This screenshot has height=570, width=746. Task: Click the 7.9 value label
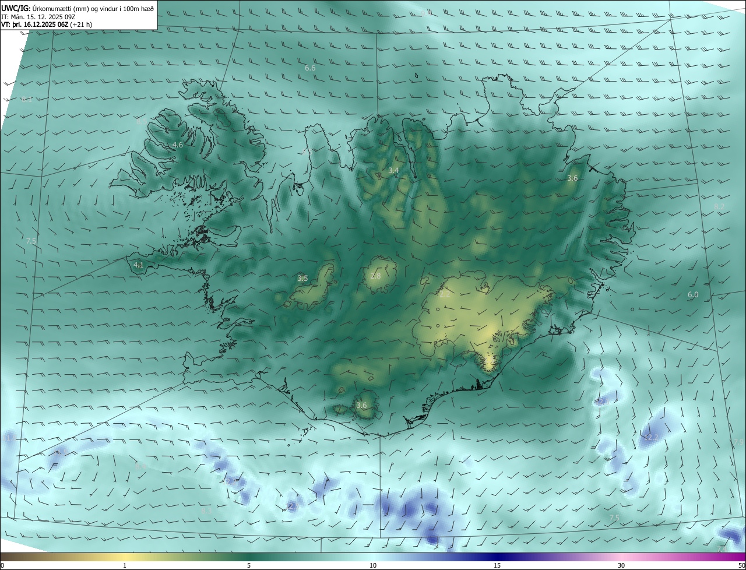tap(738, 442)
